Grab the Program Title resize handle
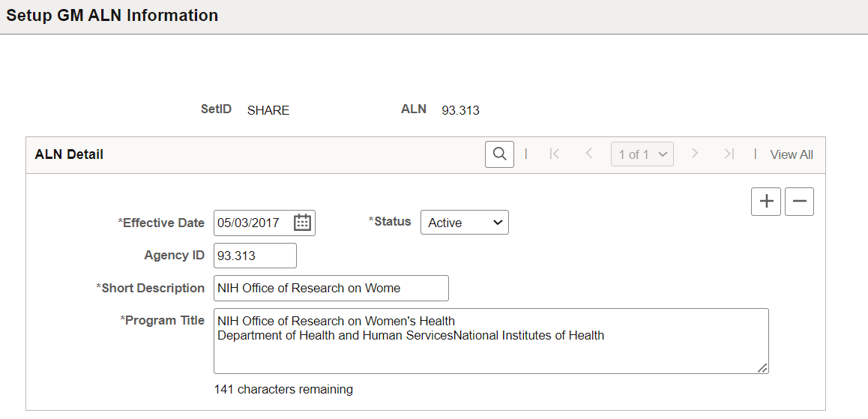The width and height of the screenshot is (868, 419). [762, 367]
